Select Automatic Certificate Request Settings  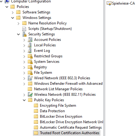click(71, 127)
